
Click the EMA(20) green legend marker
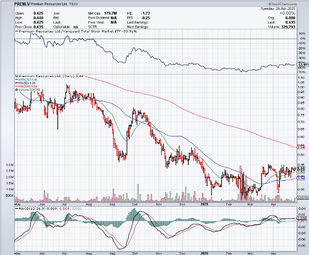click(16, 80)
